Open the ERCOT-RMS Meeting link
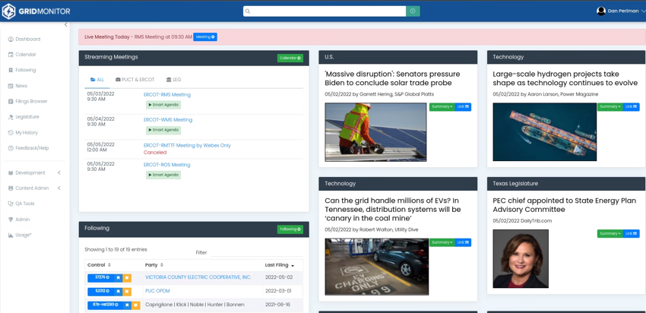Image resolution: width=646 pixels, height=313 pixels. pyautogui.click(x=167, y=95)
